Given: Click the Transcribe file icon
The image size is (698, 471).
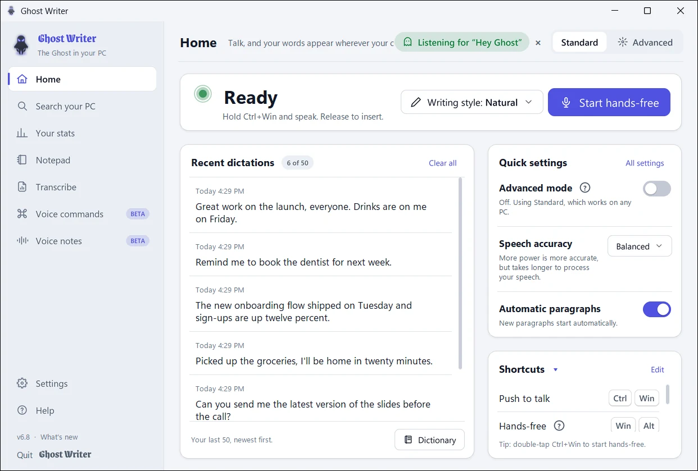Looking at the screenshot, I should coord(22,187).
